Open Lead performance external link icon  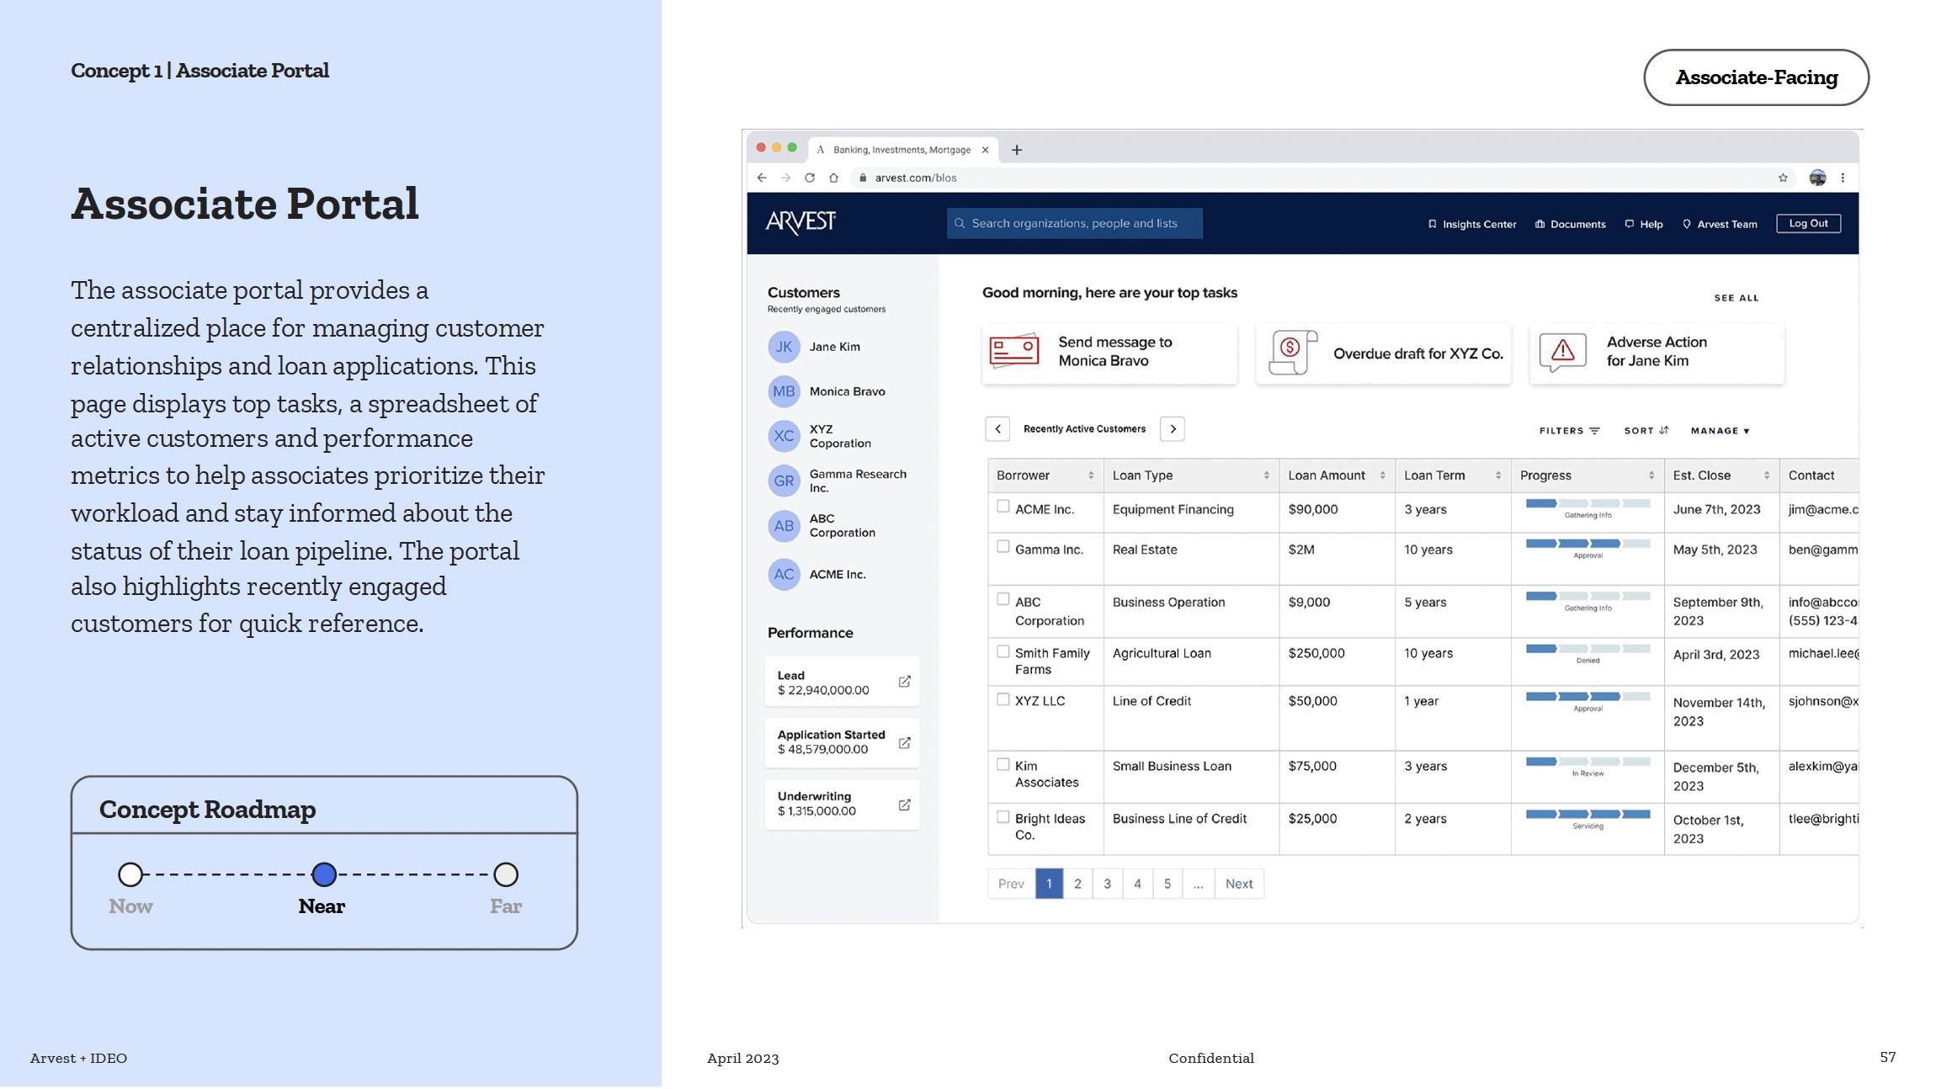pyautogui.click(x=904, y=682)
